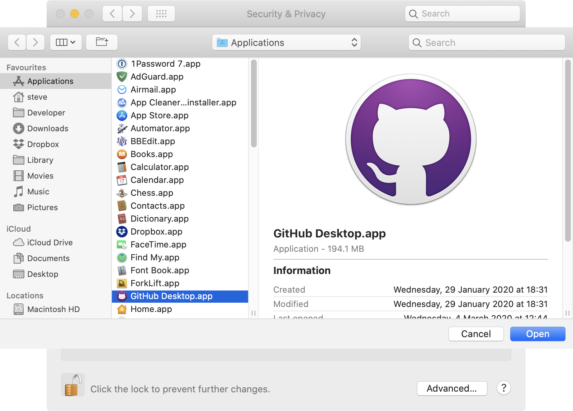Choose Chess.app entry
The width and height of the screenshot is (573, 411).
tap(180, 193)
